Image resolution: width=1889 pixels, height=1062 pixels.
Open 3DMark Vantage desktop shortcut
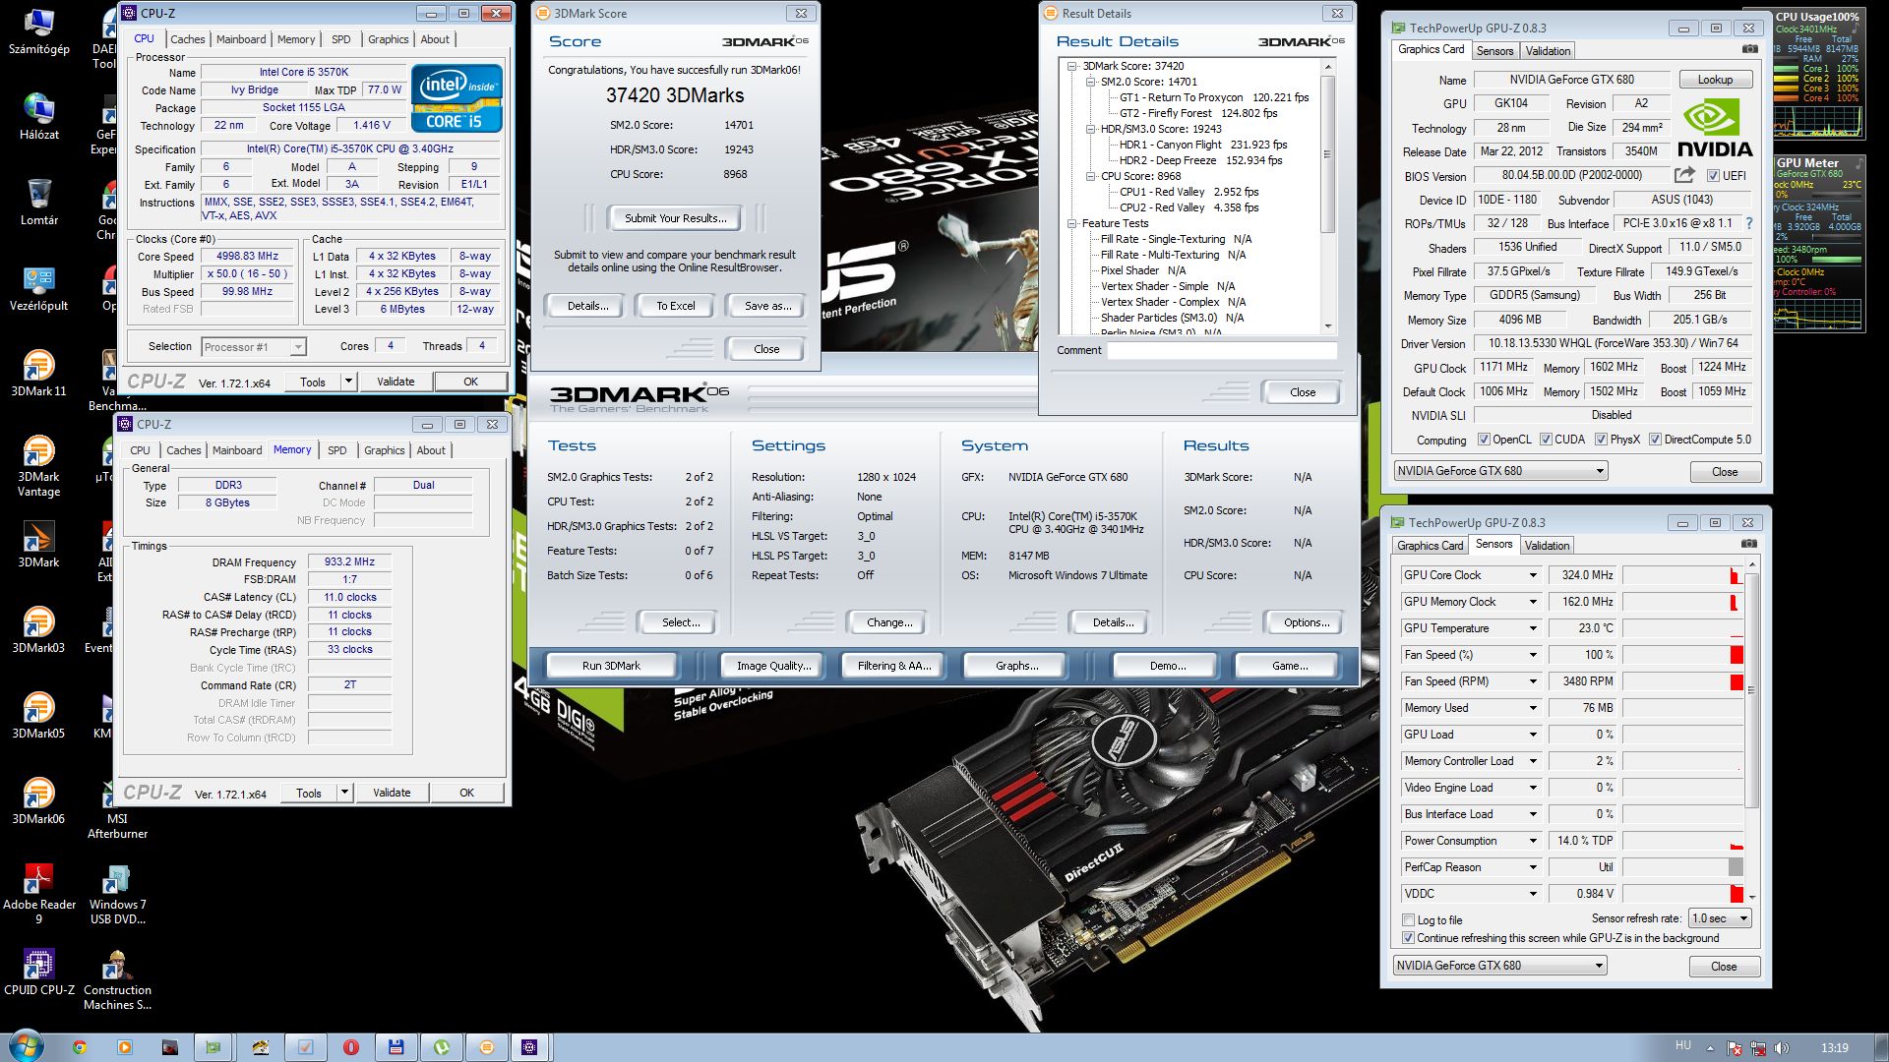click(38, 466)
